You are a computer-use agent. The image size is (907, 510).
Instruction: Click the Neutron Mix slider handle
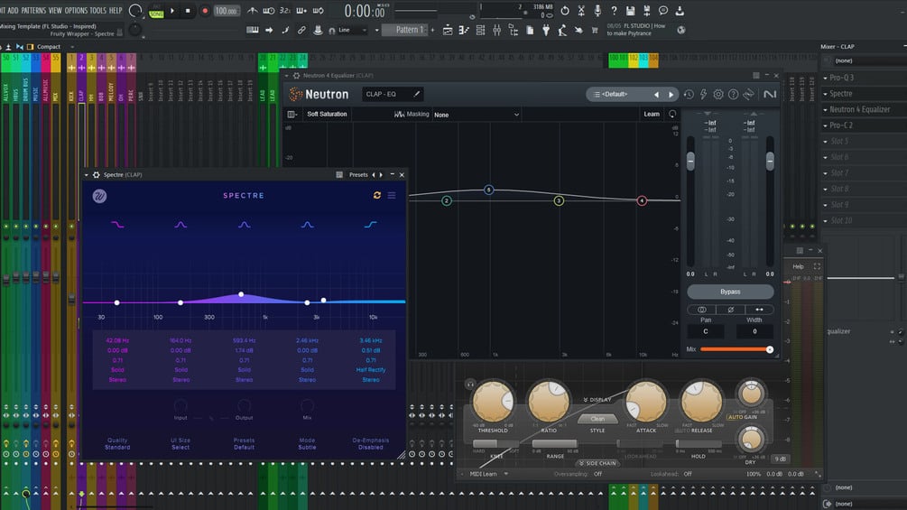770,349
